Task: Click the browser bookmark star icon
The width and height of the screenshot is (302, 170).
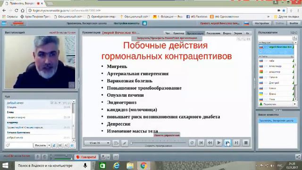Action: [284, 10]
